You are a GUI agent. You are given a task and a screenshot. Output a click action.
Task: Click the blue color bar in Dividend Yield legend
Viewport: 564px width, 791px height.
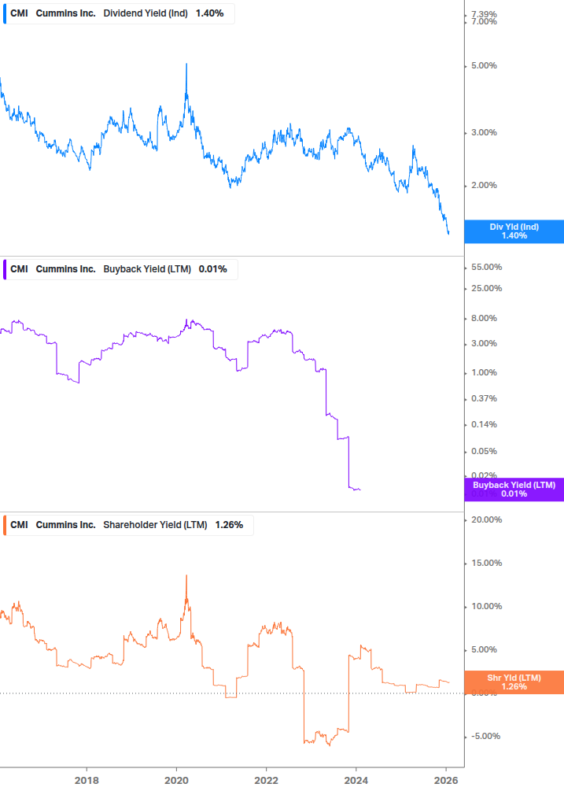pos(5,13)
